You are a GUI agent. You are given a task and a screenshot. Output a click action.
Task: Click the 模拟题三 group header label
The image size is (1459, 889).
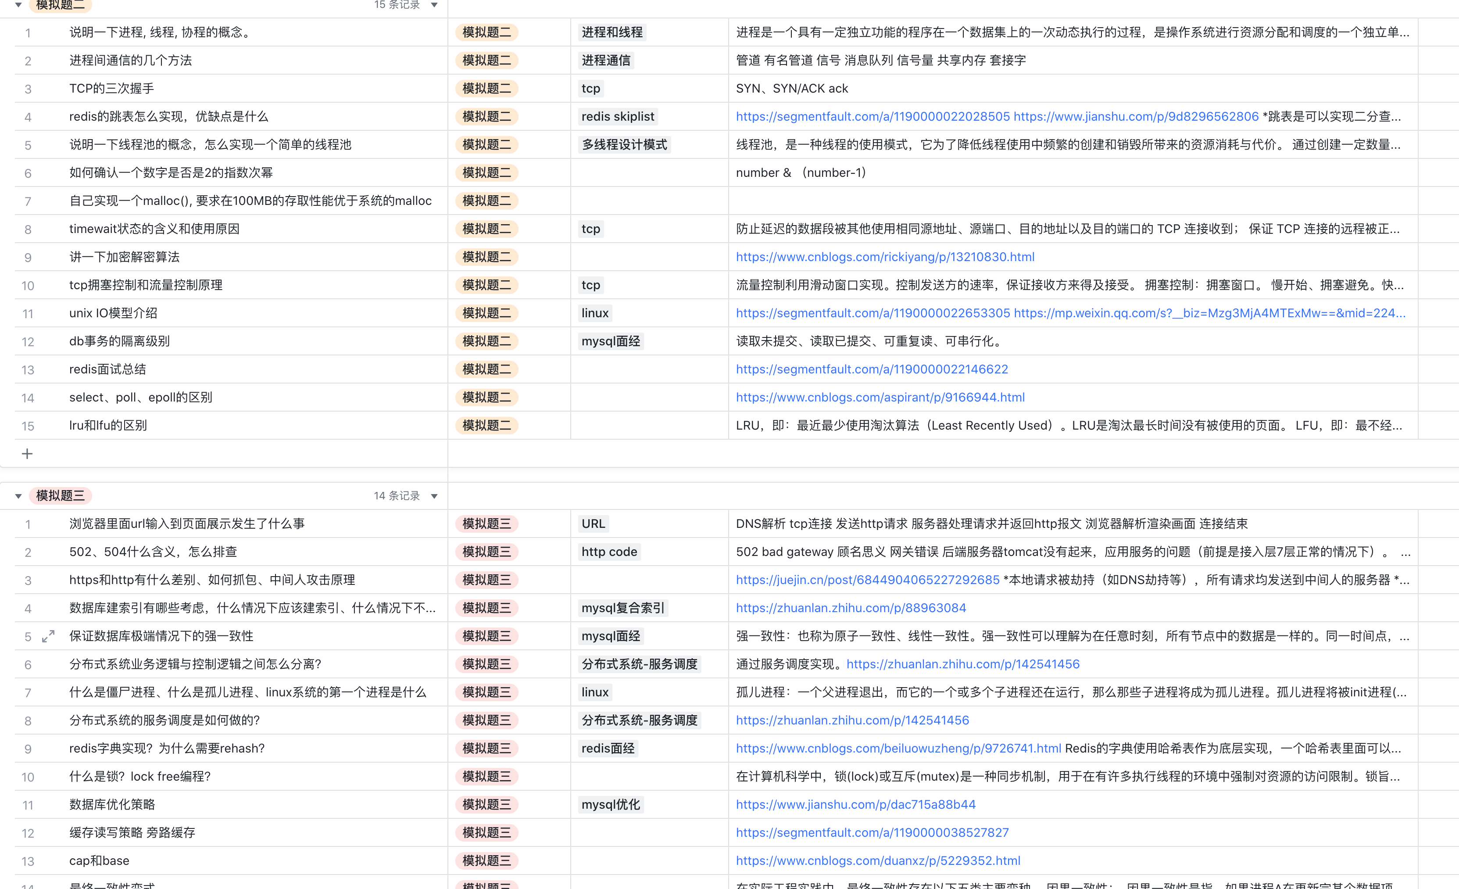61,496
